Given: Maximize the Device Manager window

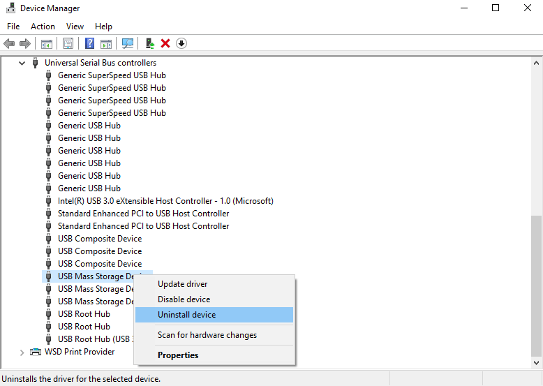Looking at the screenshot, I should coord(496,8).
